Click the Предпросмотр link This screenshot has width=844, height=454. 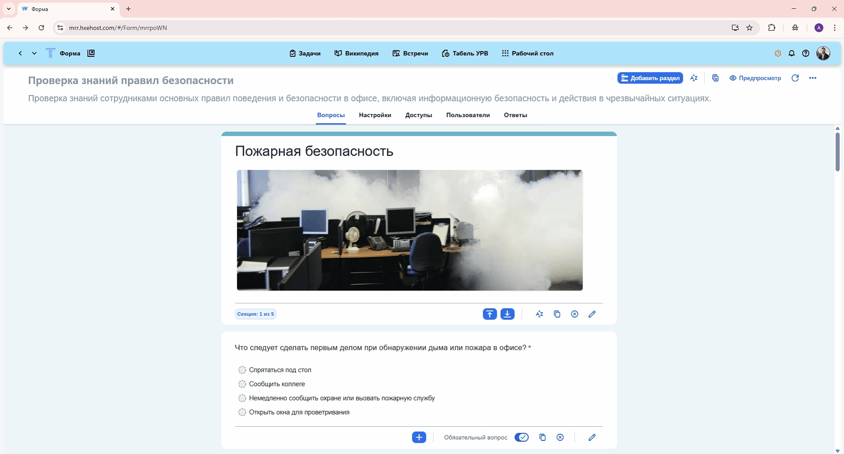click(x=755, y=78)
